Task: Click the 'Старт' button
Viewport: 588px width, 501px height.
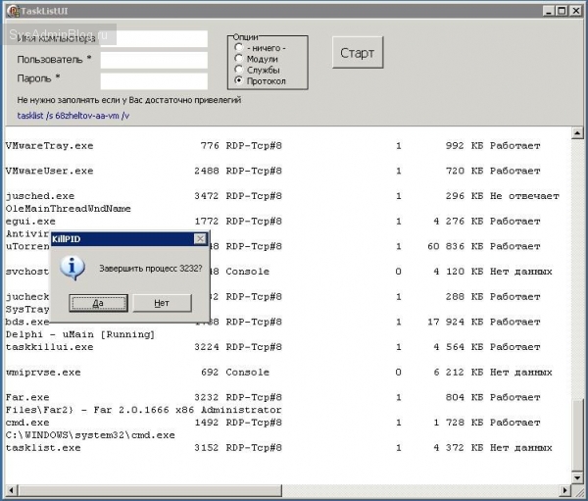Action: pos(358,53)
